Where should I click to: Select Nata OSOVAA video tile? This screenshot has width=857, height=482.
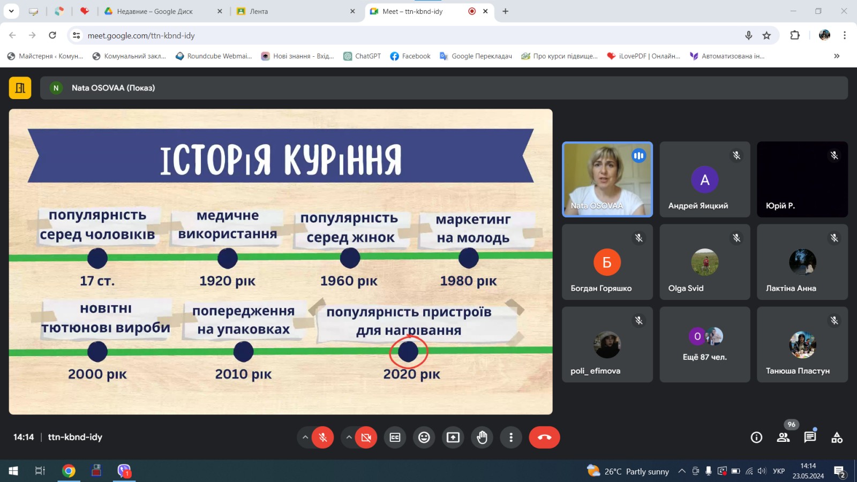(x=607, y=179)
